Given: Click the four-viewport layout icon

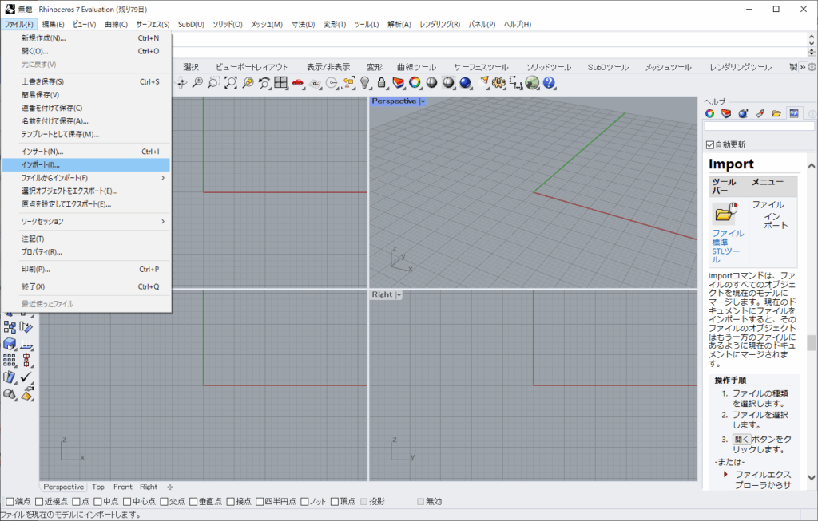Looking at the screenshot, I should click(280, 83).
